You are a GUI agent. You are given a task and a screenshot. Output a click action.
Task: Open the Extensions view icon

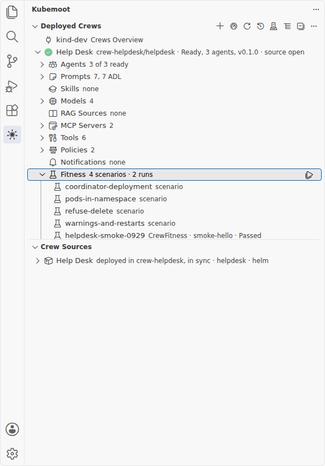12,110
